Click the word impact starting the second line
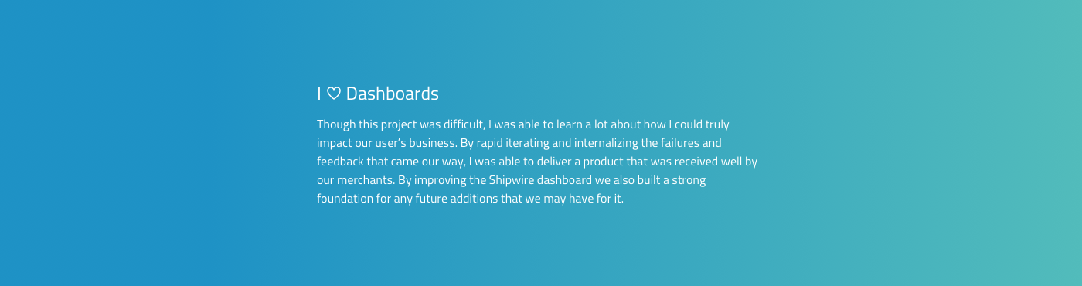 (334, 143)
